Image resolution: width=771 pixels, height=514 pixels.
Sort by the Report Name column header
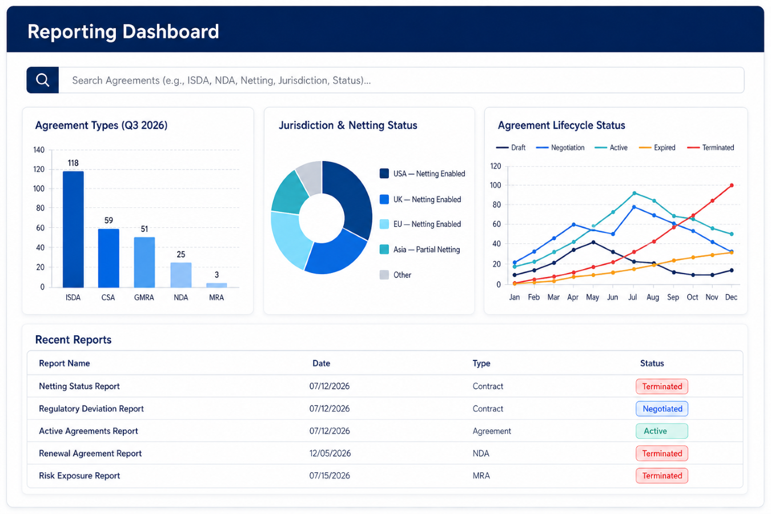(x=65, y=363)
